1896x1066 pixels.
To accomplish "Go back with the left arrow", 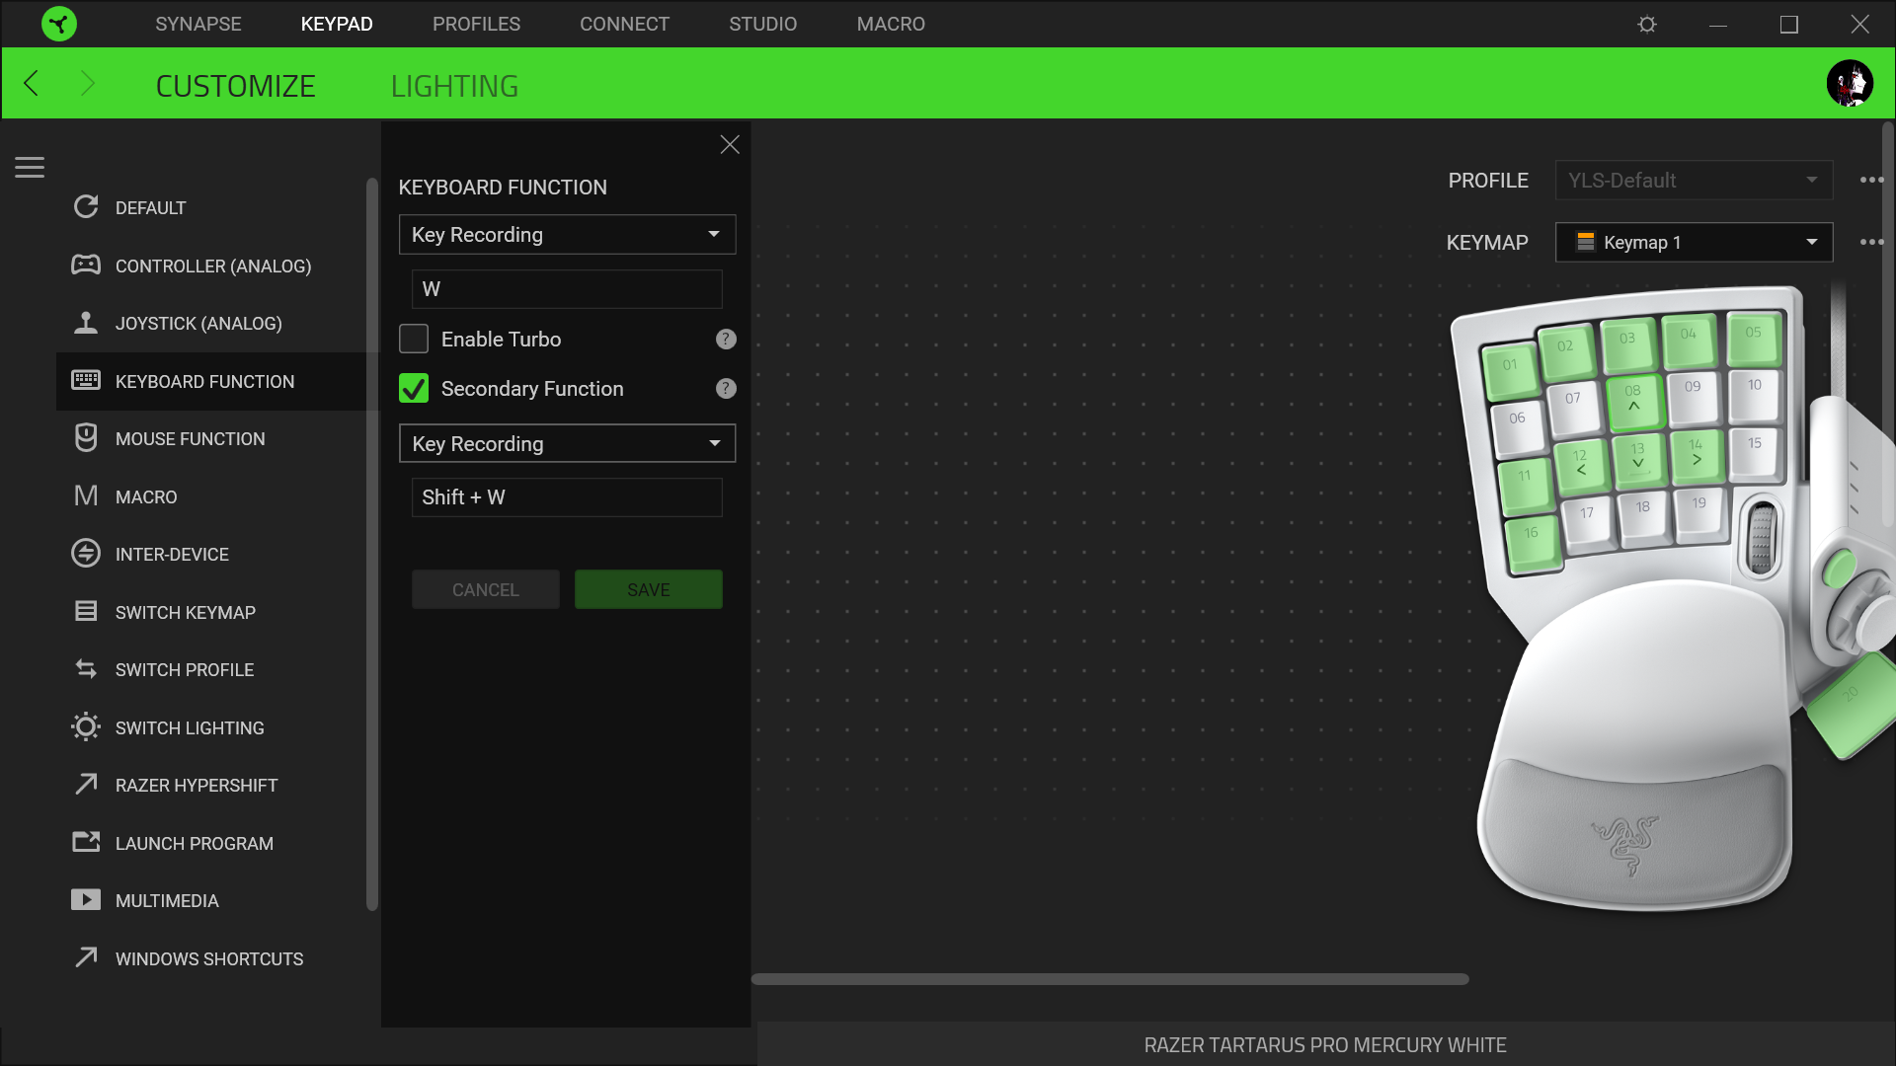I will [32, 84].
